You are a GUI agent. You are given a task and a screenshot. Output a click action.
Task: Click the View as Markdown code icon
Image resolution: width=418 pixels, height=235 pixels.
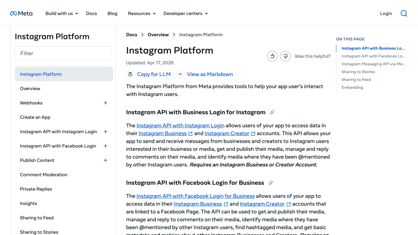(x=180, y=74)
